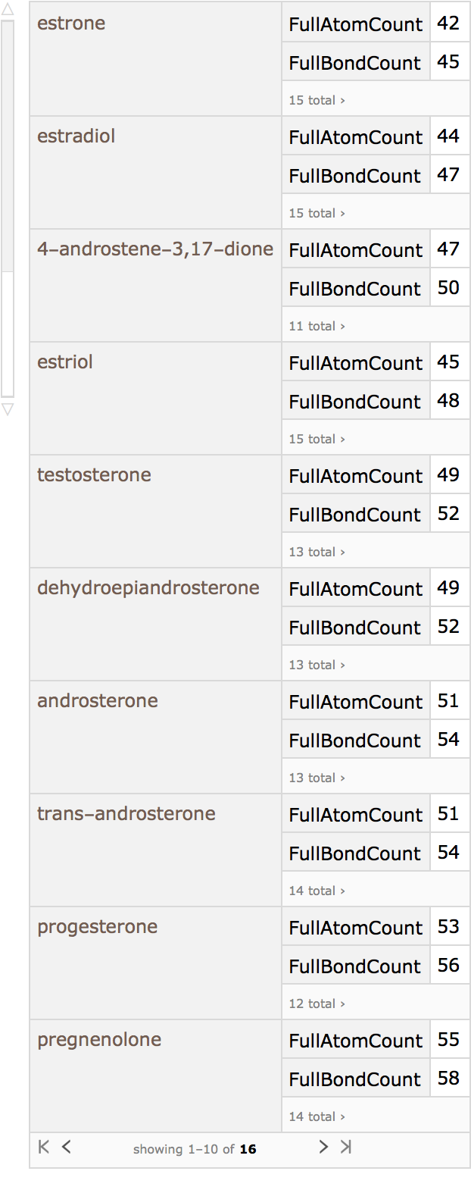The image size is (471, 1193).
Task: Expand 4-androstene-3,17-dione's 11 total properties
Action: 317,326
